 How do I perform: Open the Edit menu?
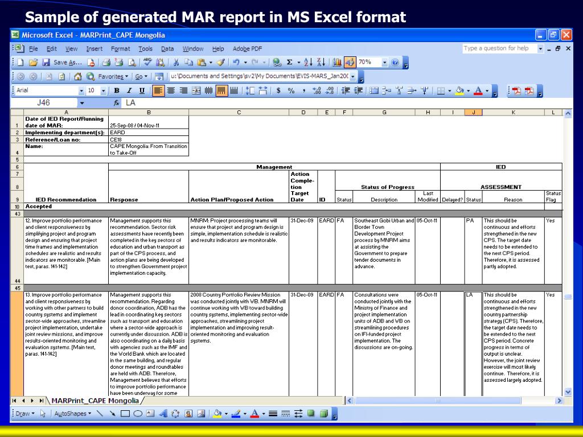click(52, 49)
